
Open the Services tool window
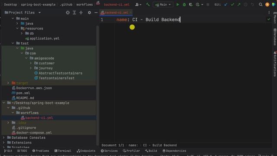coord(109,151)
